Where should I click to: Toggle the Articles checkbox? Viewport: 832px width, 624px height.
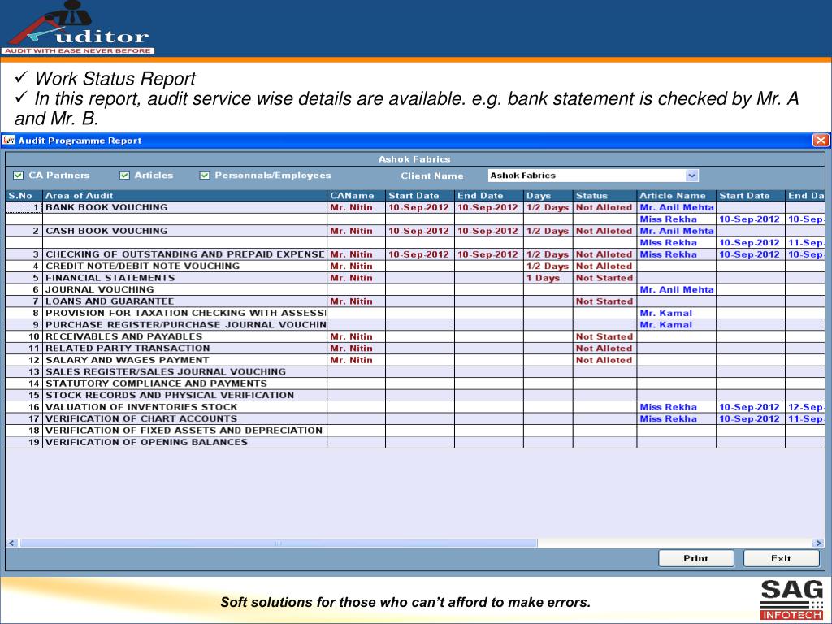pyautogui.click(x=124, y=175)
